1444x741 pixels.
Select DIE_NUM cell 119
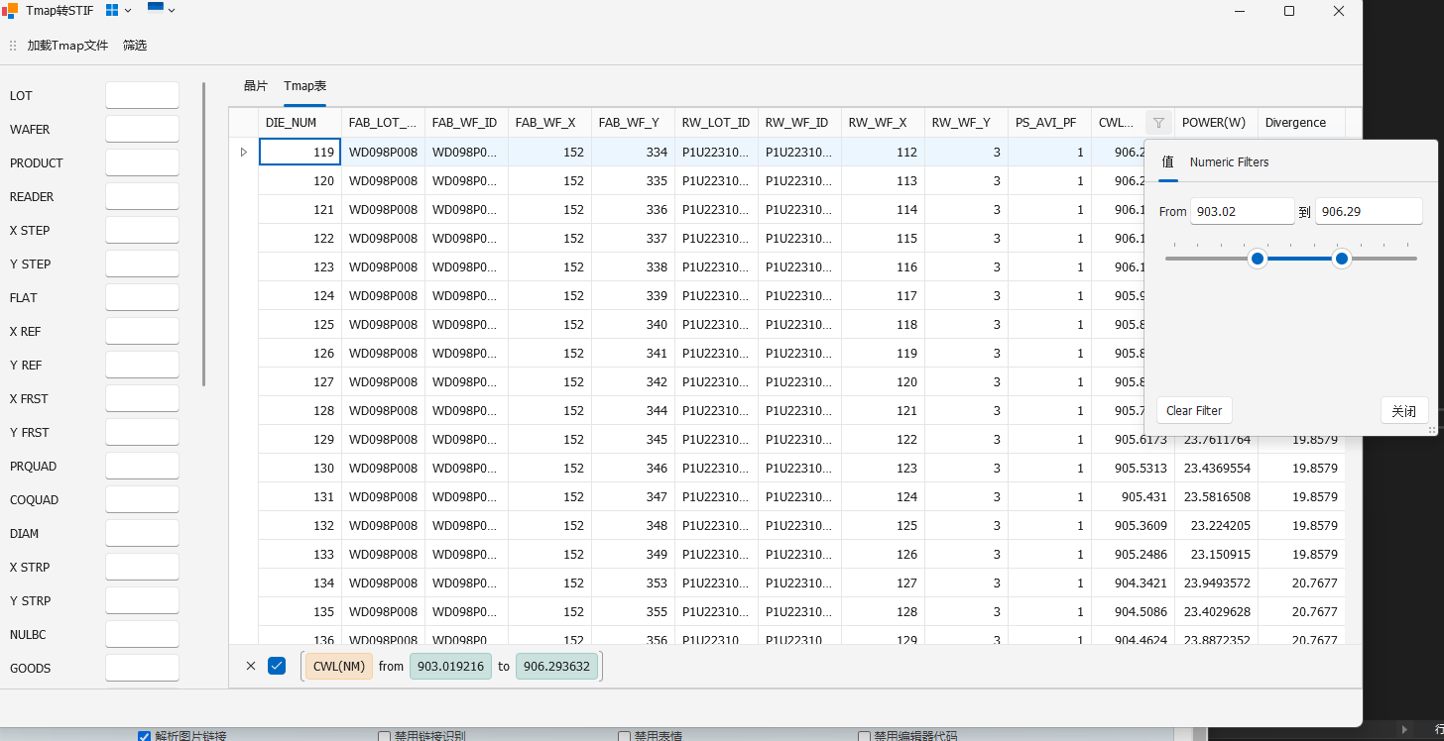coord(300,153)
